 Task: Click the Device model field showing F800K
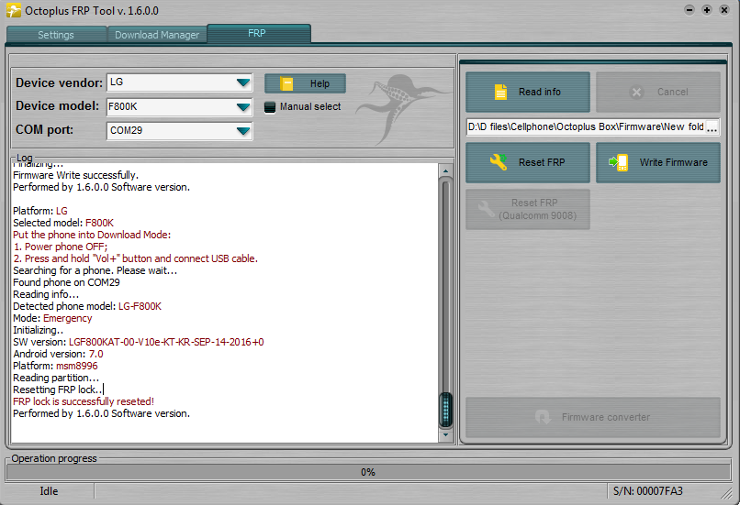point(179,107)
